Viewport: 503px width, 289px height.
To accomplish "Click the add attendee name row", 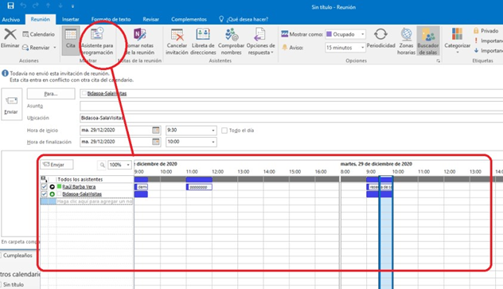I will [87, 201].
